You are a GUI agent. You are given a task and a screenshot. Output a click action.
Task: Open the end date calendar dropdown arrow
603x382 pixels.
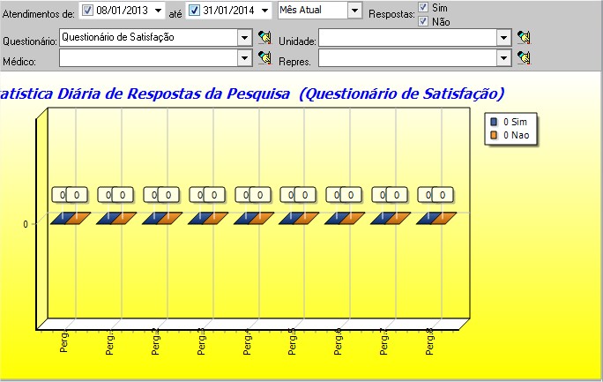click(x=265, y=11)
